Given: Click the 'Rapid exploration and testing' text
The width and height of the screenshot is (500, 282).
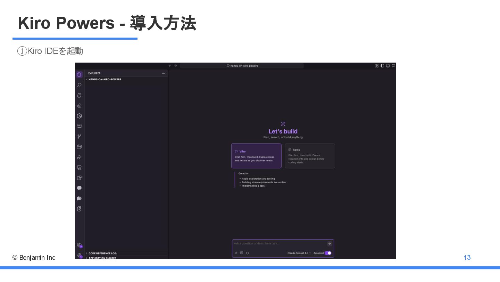Looking at the screenshot, I should [x=258, y=179].
